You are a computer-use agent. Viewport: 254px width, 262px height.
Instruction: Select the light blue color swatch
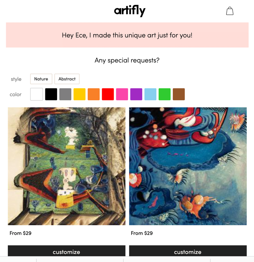(150, 94)
